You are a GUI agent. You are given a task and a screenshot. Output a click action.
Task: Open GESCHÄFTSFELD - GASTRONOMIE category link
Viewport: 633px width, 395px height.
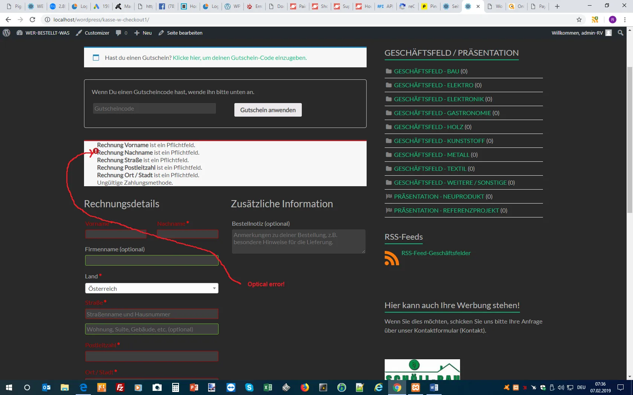pyautogui.click(x=442, y=113)
